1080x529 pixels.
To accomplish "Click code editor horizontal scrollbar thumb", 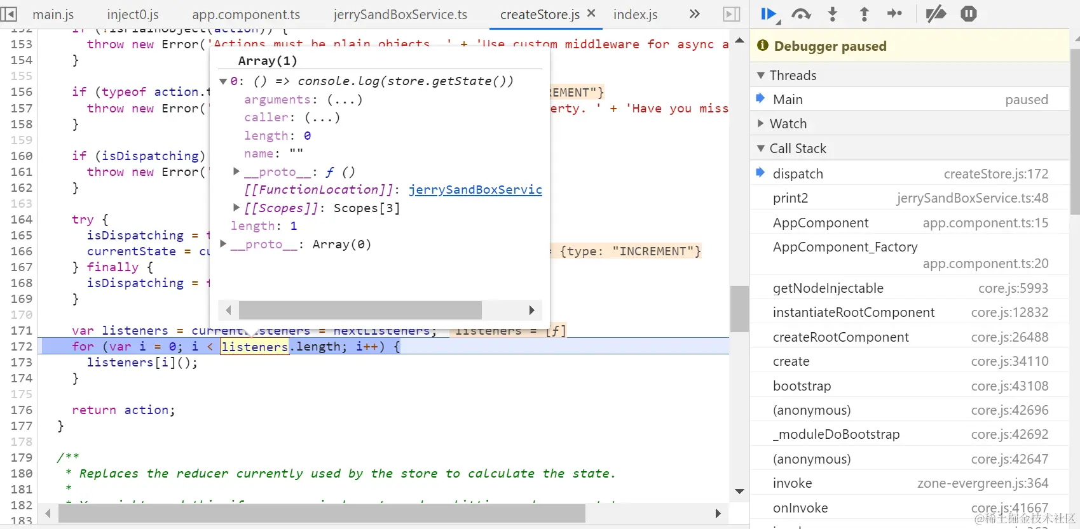I will pos(322,513).
